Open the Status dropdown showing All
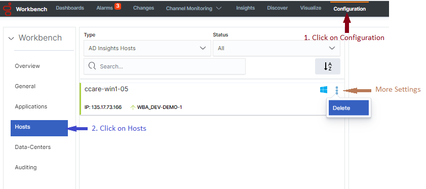The image size is (426, 189). point(276,48)
